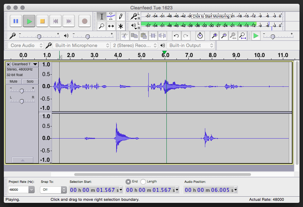The image size is (303, 207).
Task: Click the horizontal scrollbar below the tracks
Action: 163,175
